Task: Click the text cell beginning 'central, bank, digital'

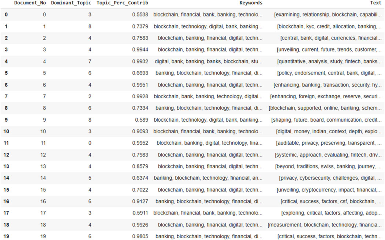Action: coord(331,38)
